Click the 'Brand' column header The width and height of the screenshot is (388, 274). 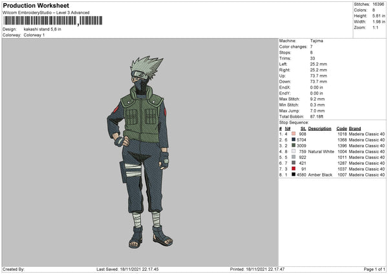tap(355, 129)
